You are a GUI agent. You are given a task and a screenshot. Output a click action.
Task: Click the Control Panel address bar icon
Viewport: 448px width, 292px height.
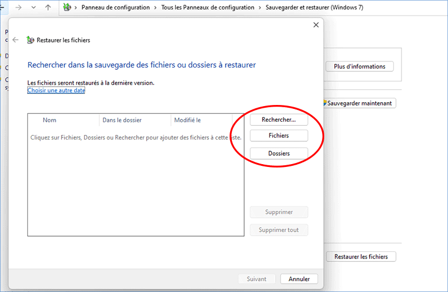coord(67,7)
